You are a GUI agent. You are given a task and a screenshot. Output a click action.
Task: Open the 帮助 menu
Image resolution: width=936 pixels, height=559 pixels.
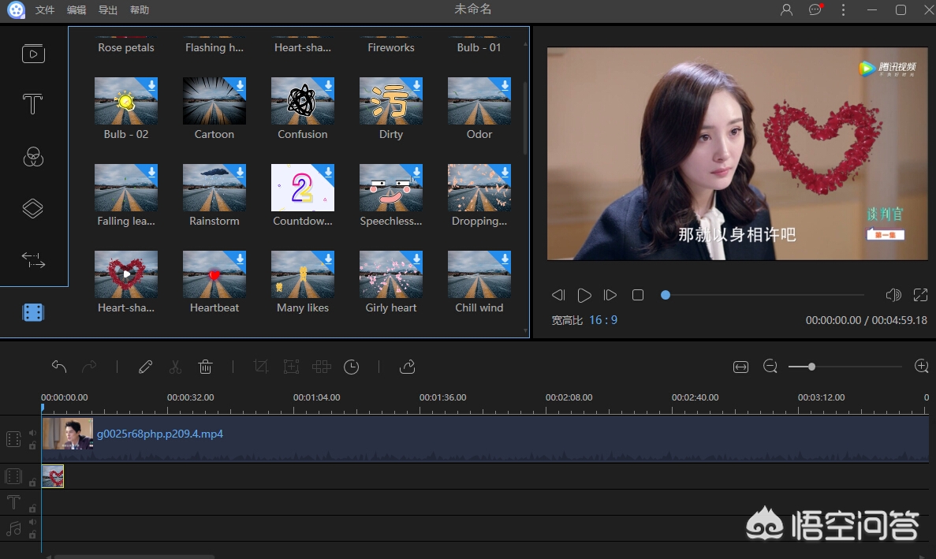point(140,10)
